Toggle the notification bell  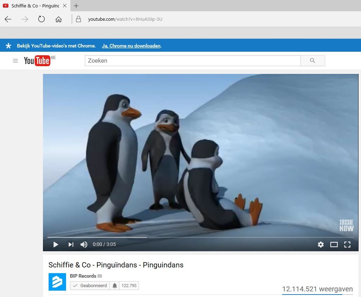[x=115, y=285]
